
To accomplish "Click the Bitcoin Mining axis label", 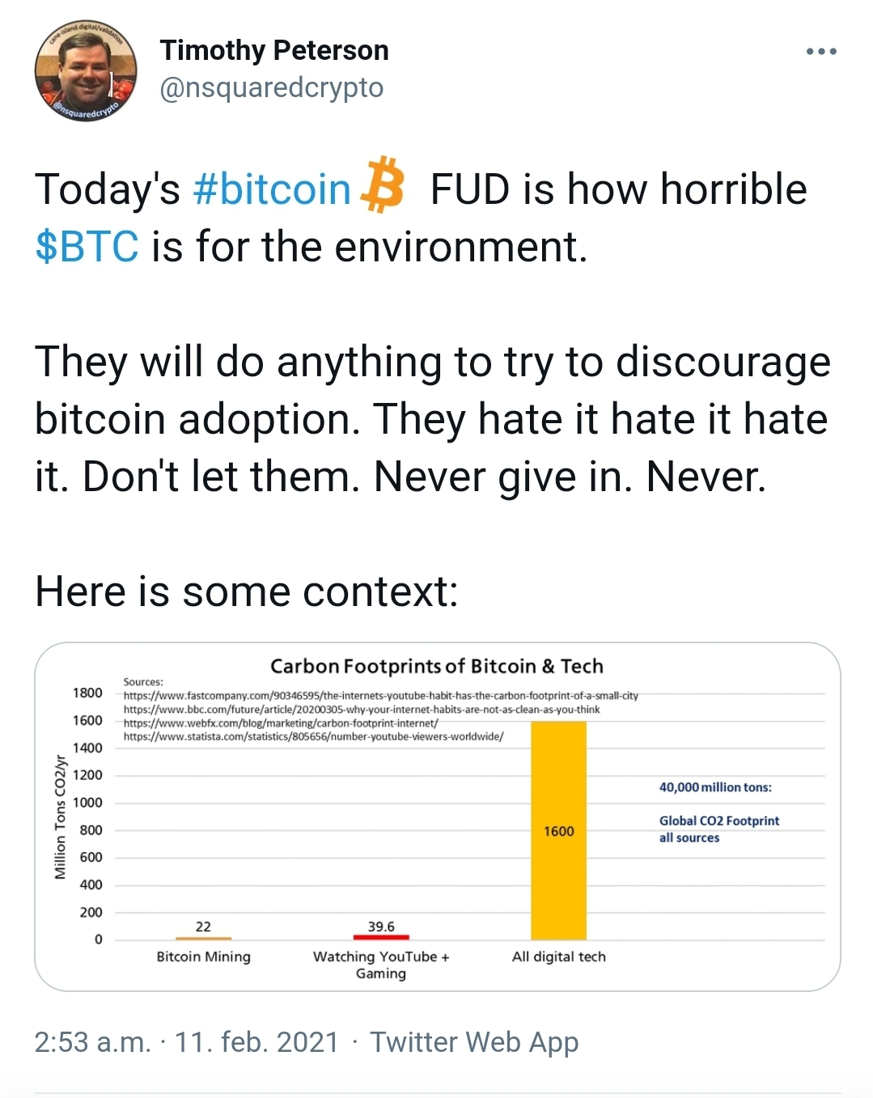I will 203,956.
